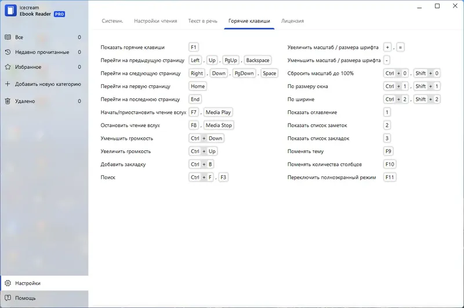Click the Media Play key badge

218,113
